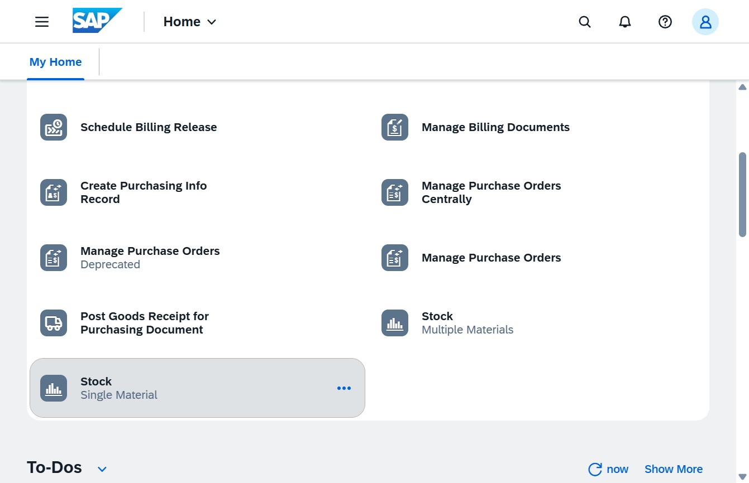749x483 pixels.
Task: Click the Manage Purchase Orders Centrally icon
Action: click(x=395, y=192)
